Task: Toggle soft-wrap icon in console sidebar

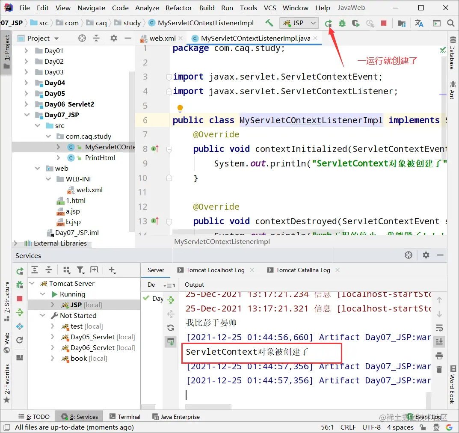Action: (439, 328)
